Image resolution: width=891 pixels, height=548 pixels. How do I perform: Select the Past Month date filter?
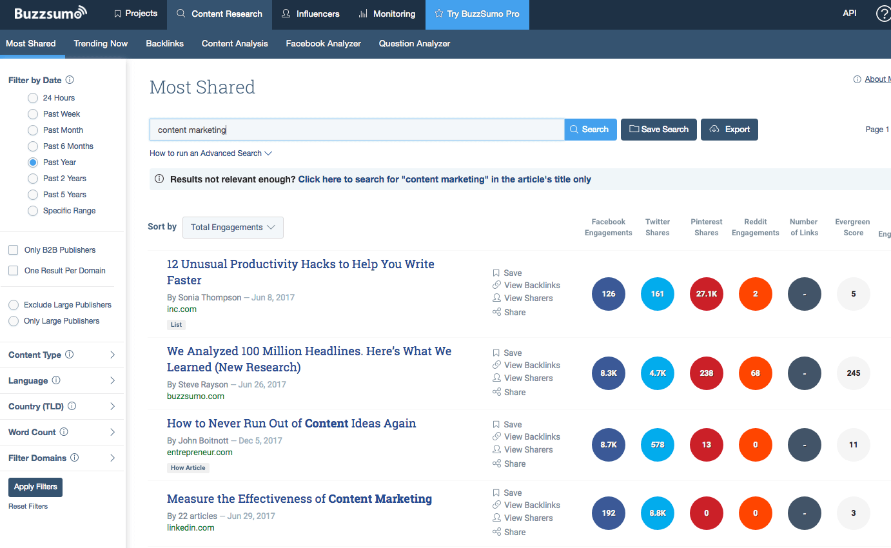point(33,130)
